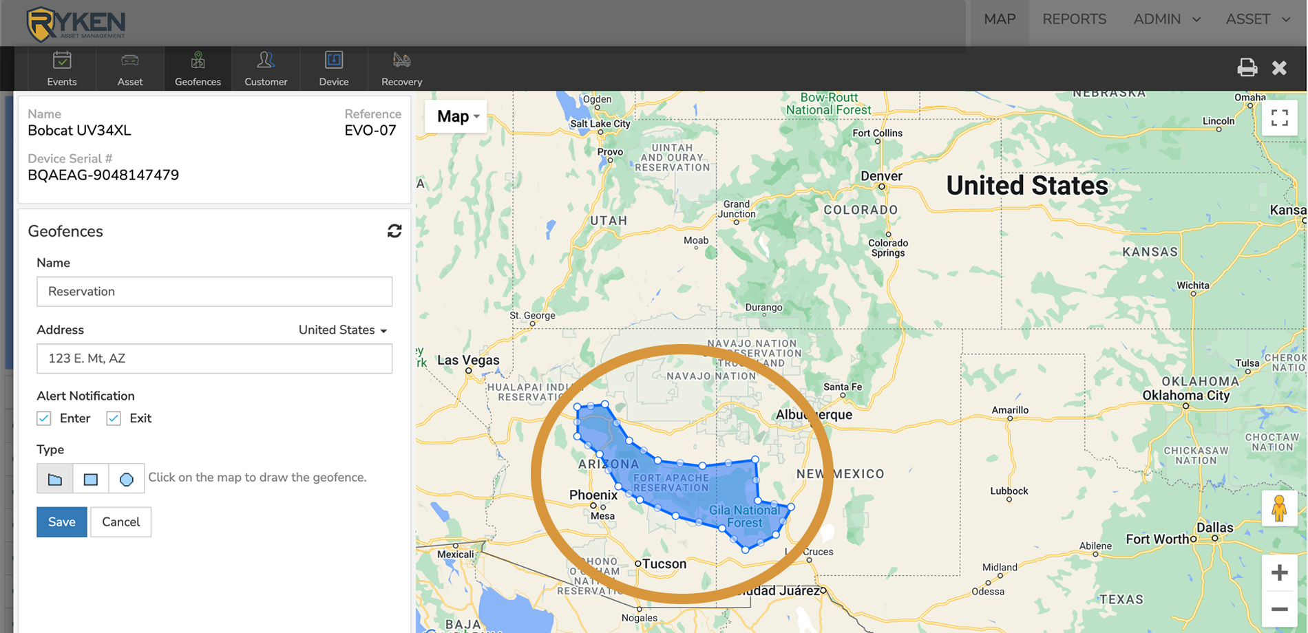Open the United States country selector
Screen dimensions: 1308x633
coord(342,330)
